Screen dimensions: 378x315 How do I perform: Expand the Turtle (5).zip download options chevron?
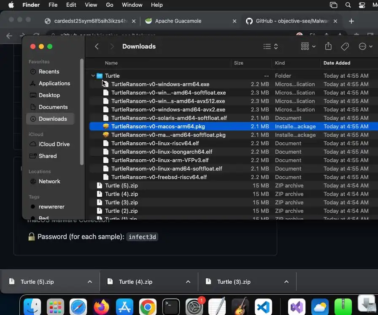tap(90, 282)
